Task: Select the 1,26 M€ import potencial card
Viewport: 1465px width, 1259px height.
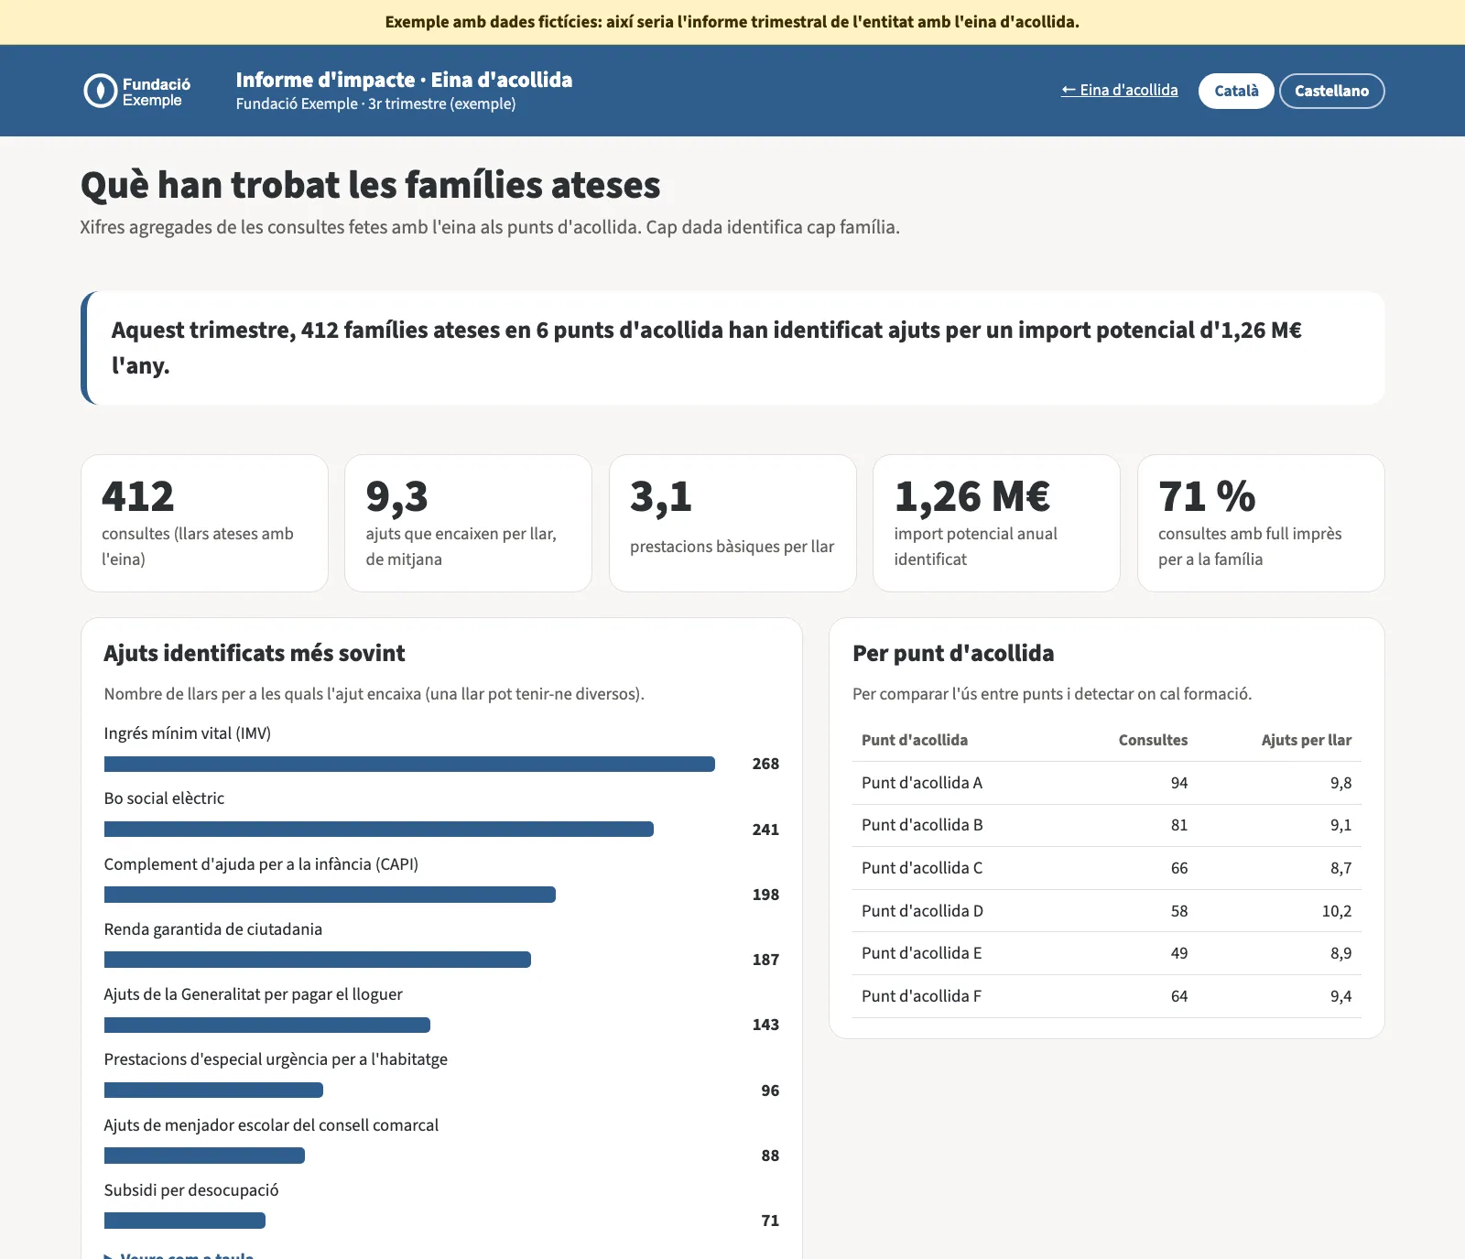Action: (996, 523)
